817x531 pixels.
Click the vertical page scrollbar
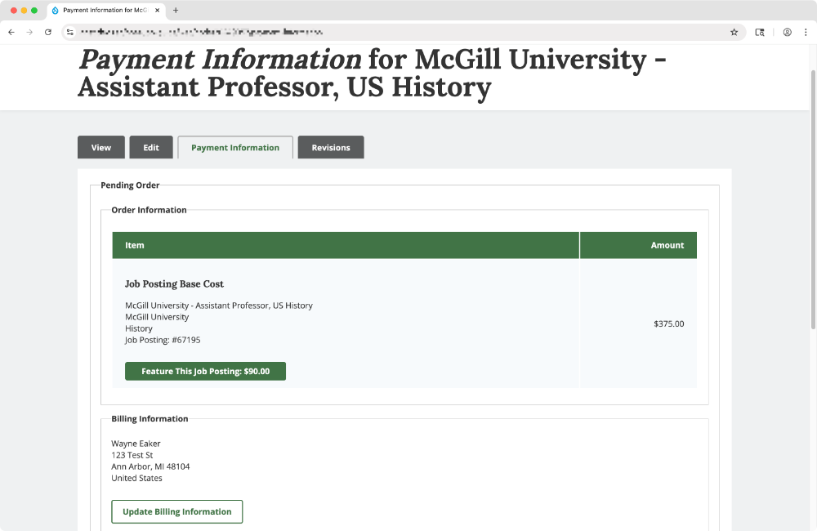click(811, 204)
